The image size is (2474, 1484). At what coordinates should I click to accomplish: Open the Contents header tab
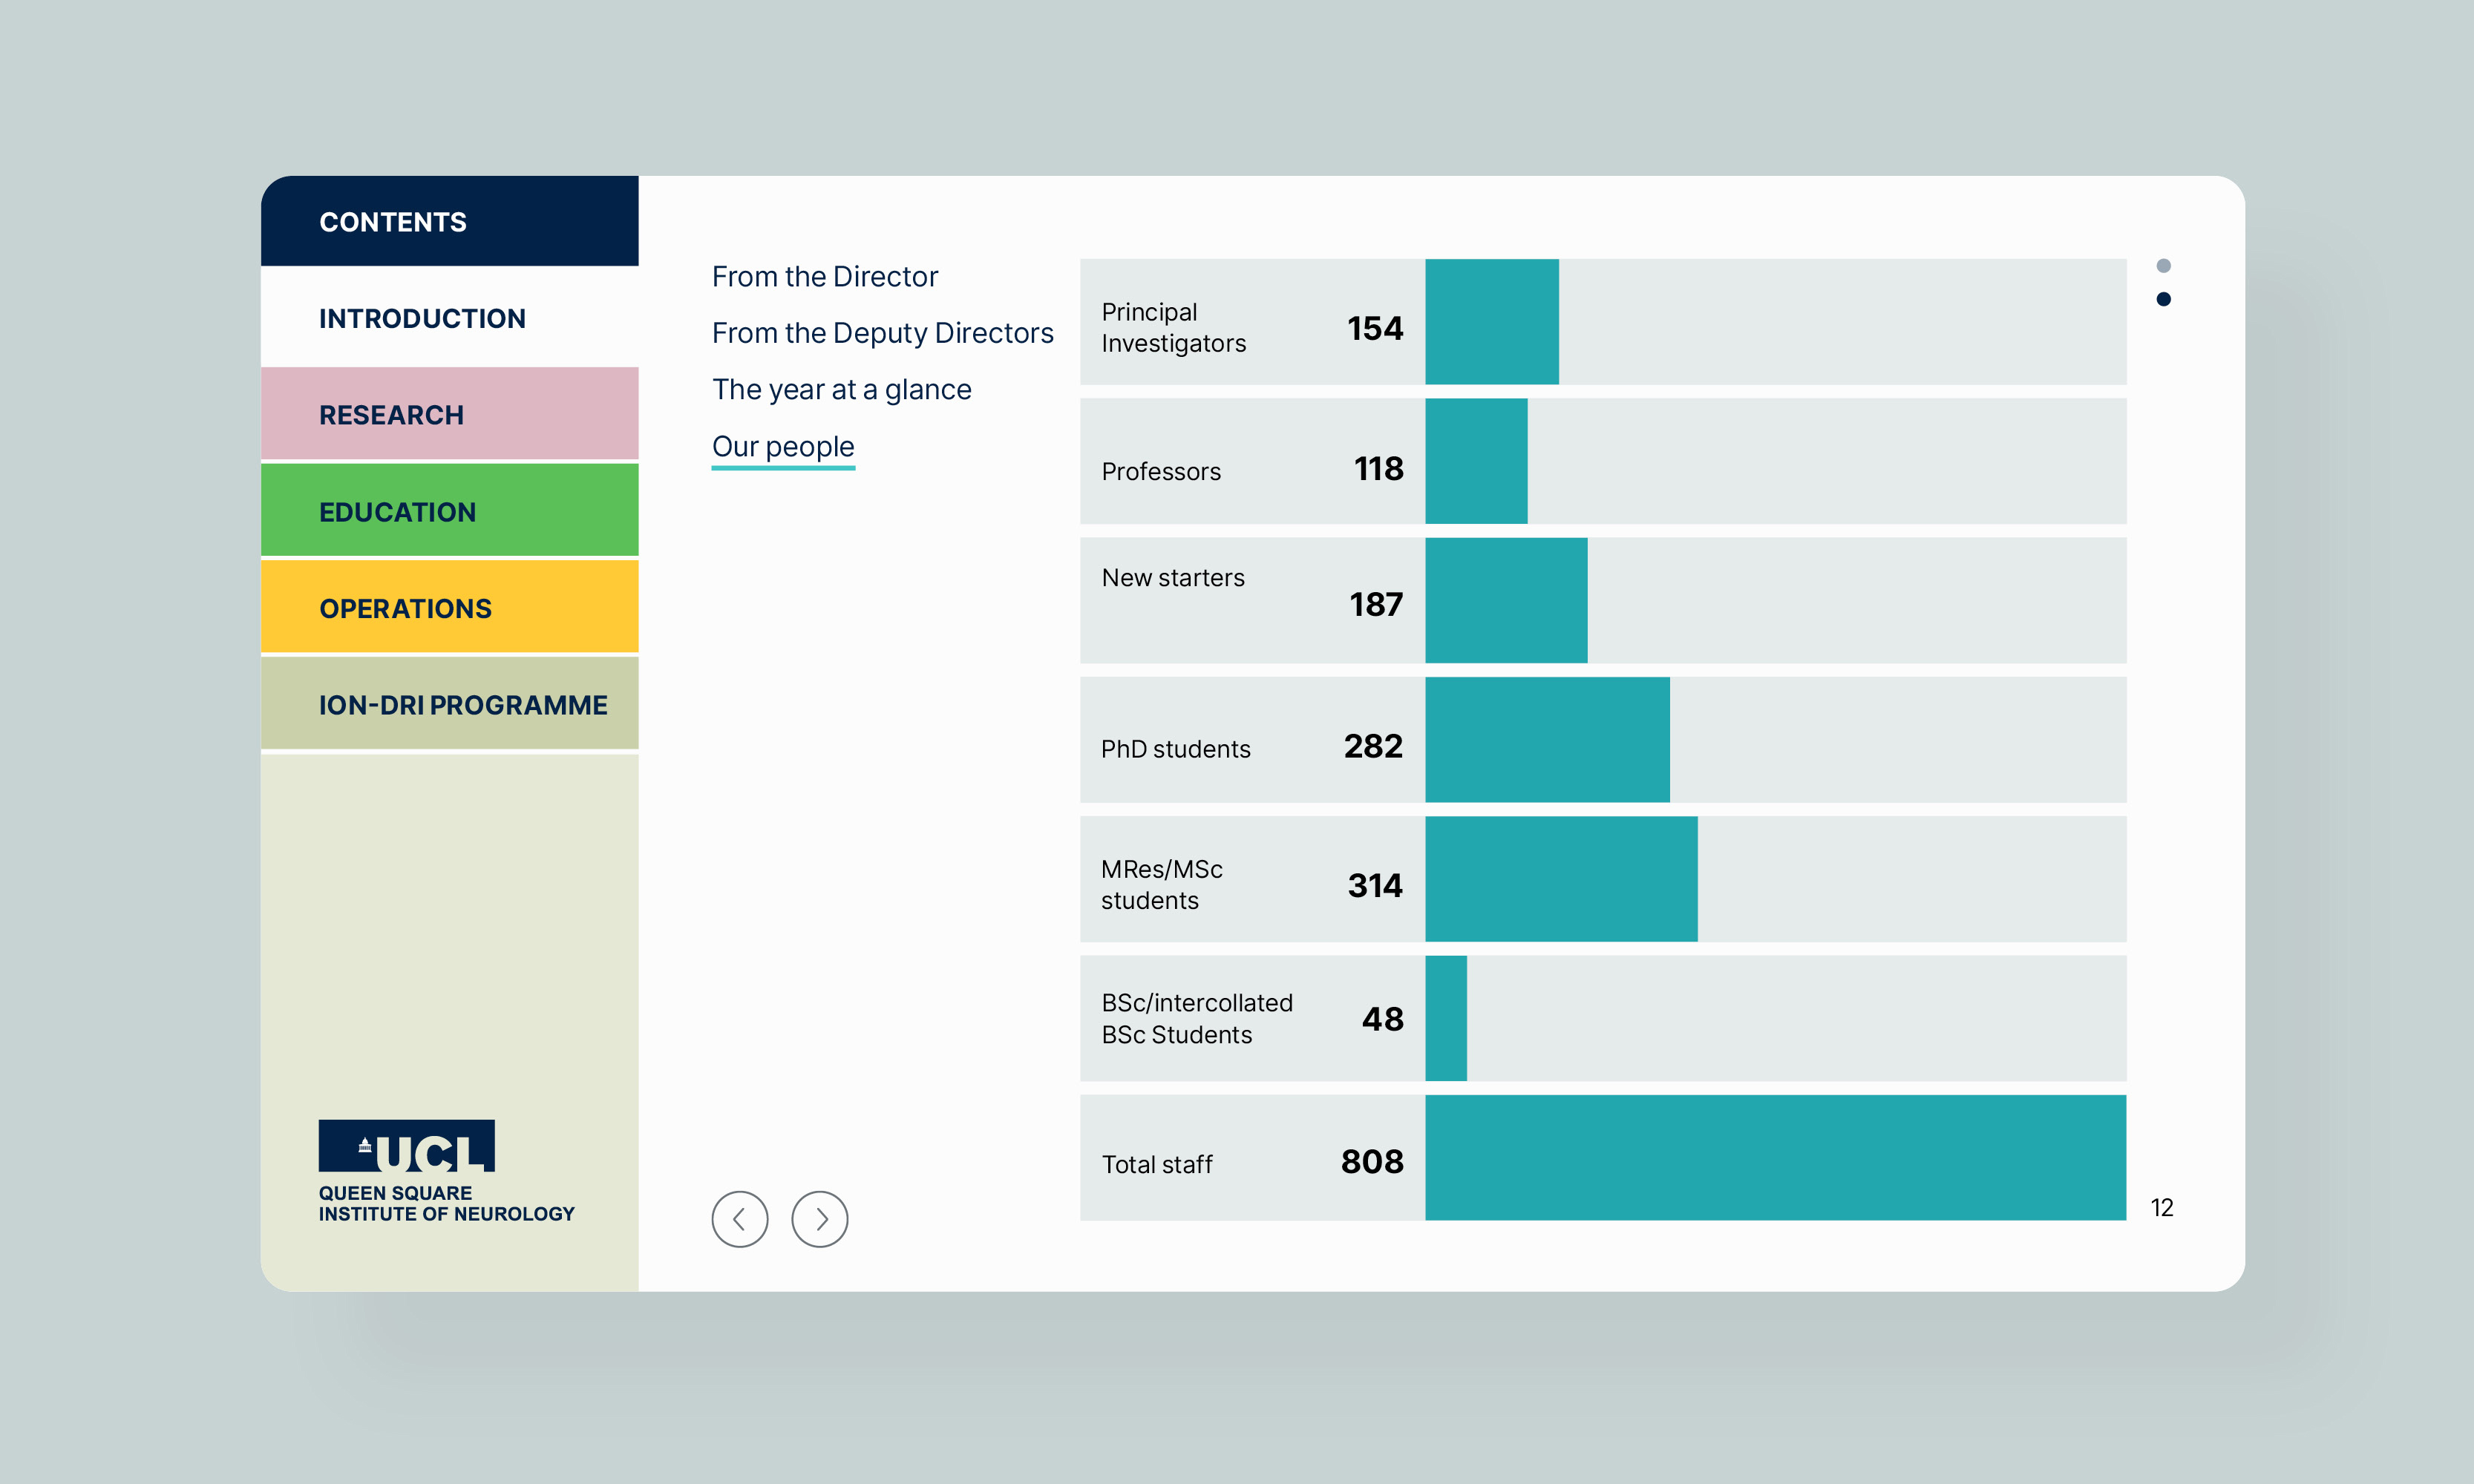[x=449, y=222]
